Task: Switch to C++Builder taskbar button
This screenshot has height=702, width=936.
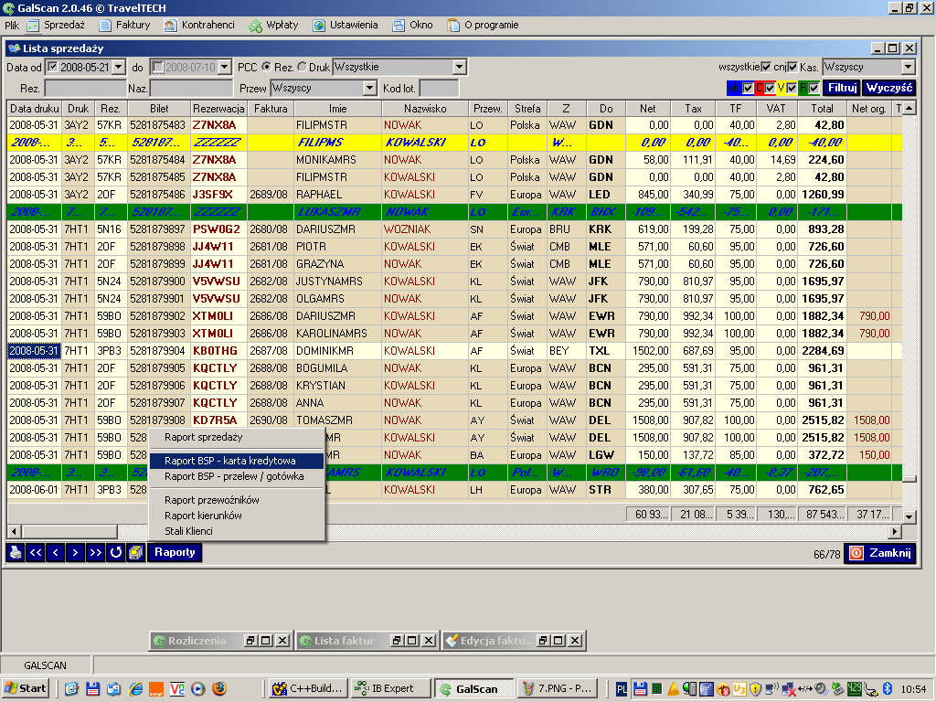Action: pos(309,689)
